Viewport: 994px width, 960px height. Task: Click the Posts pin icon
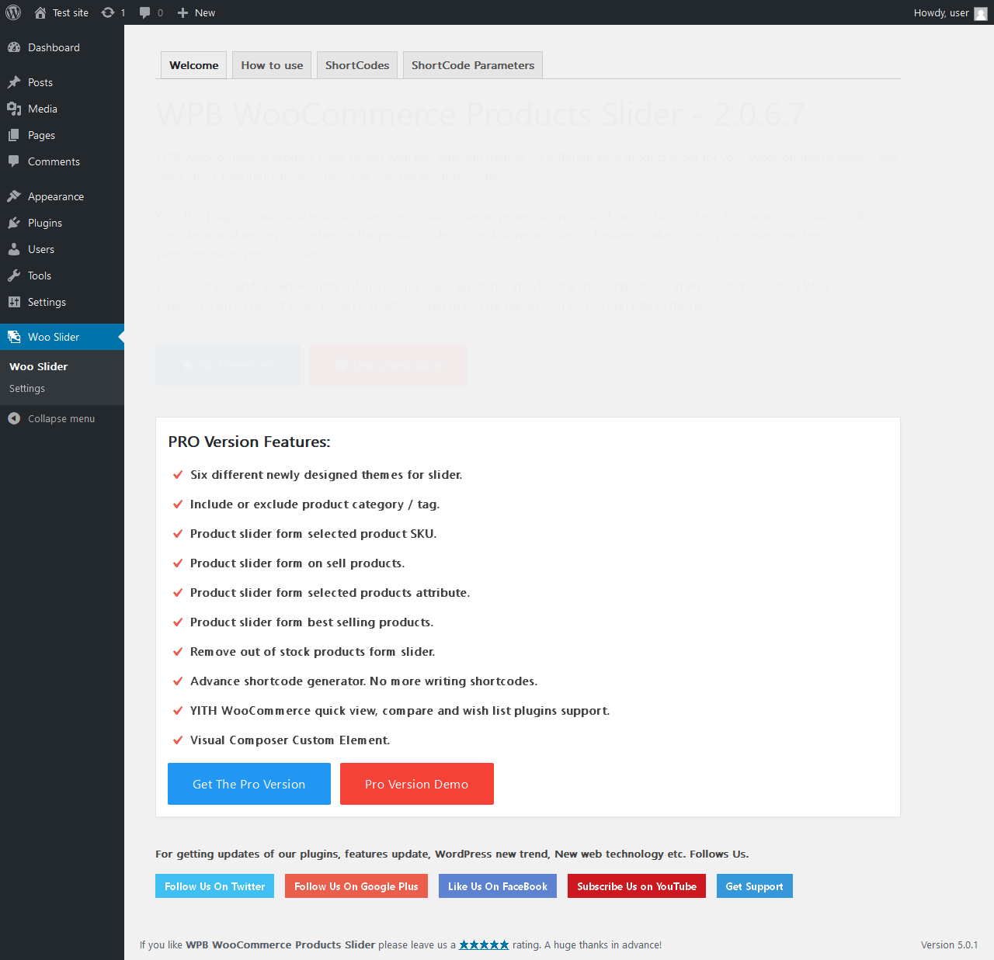(14, 82)
